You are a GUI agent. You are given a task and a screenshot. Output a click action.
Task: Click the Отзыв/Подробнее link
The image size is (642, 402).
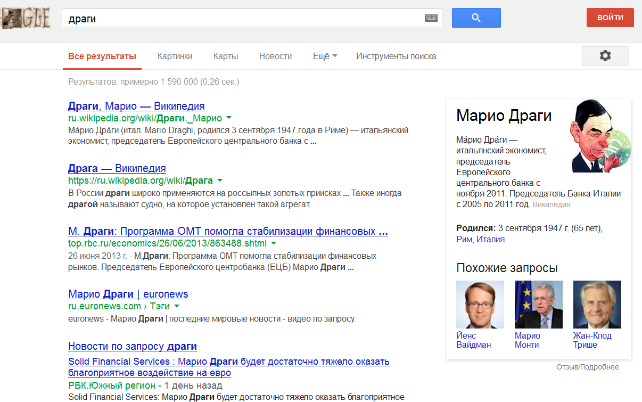click(588, 367)
